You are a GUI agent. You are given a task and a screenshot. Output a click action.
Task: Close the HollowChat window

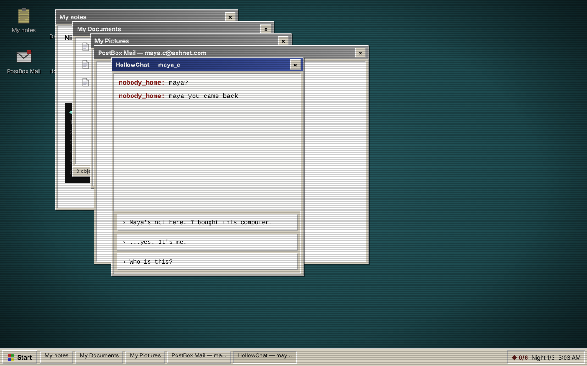click(295, 65)
